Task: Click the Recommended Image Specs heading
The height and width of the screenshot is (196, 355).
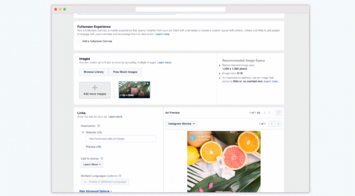Action: click(x=243, y=61)
